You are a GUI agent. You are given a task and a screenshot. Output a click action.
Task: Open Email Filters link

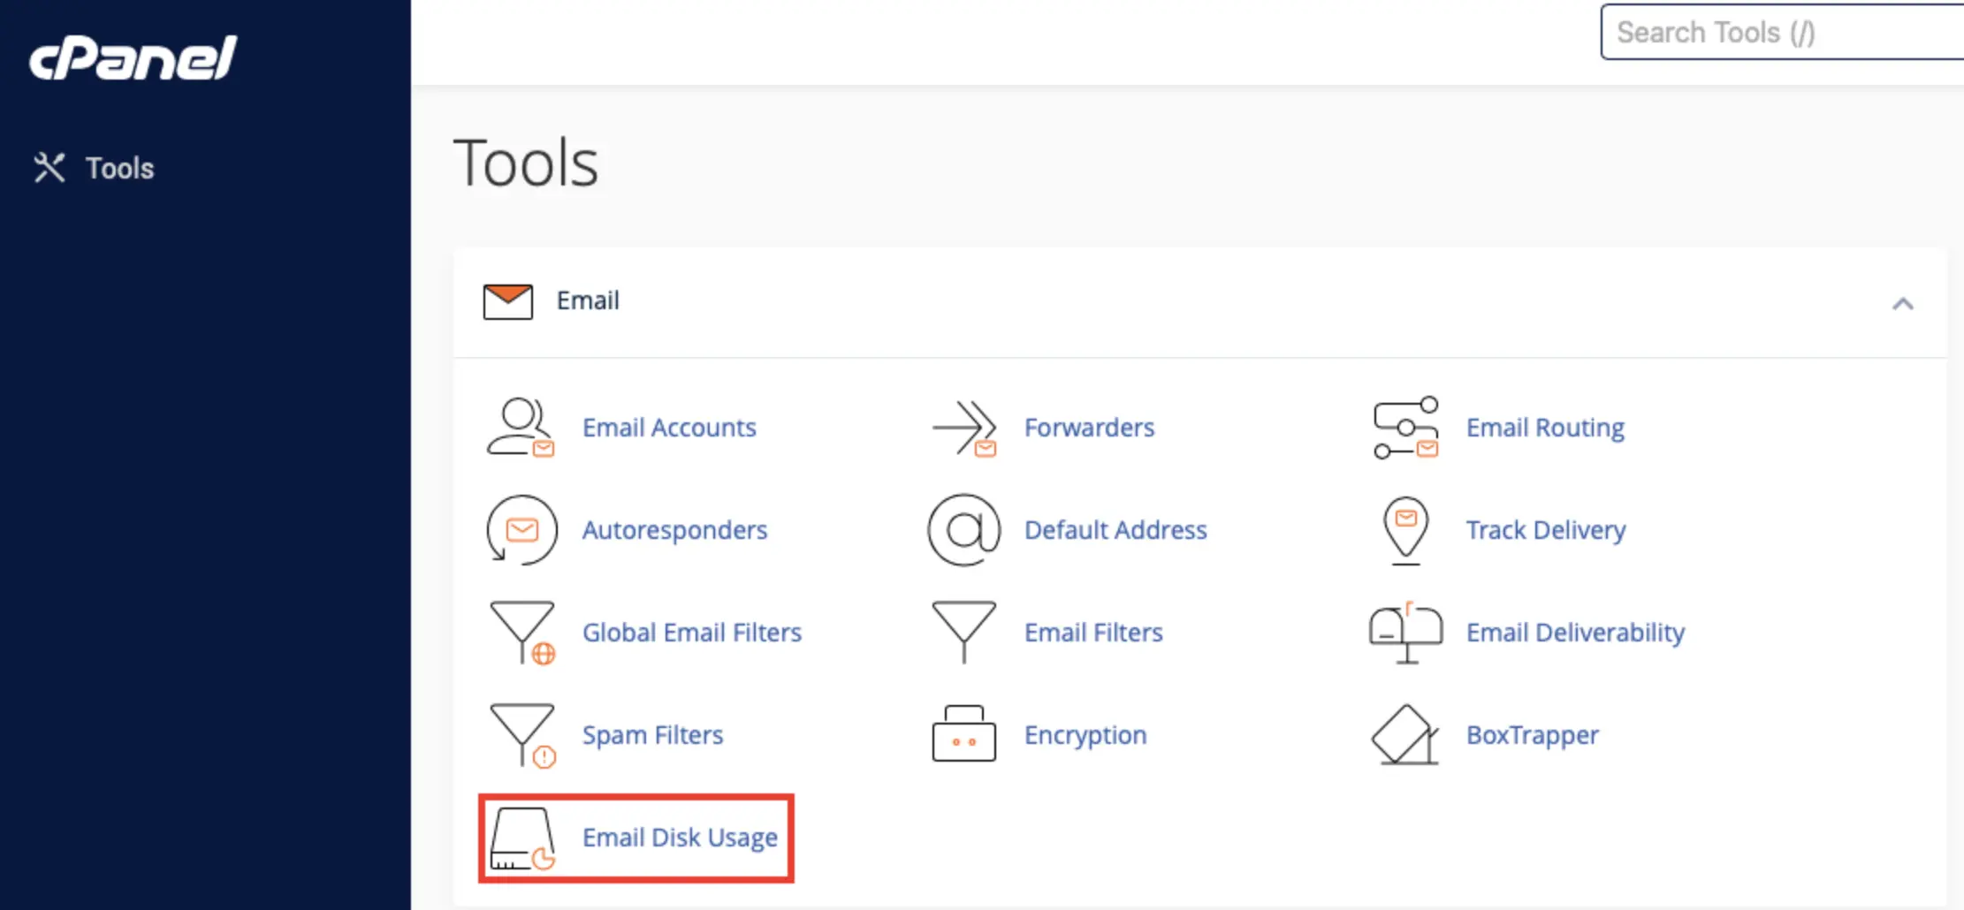(x=1093, y=633)
